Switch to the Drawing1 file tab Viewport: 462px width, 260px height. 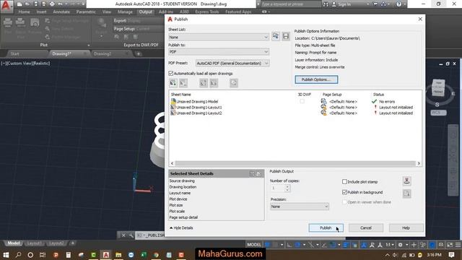point(62,53)
